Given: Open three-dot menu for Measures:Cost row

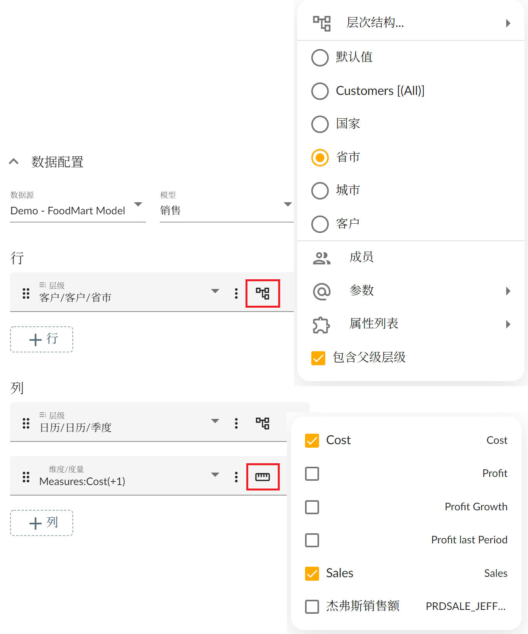Looking at the screenshot, I should [x=236, y=477].
